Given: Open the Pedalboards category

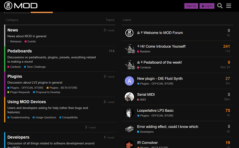Looking at the screenshot, I should pos(19,51).
